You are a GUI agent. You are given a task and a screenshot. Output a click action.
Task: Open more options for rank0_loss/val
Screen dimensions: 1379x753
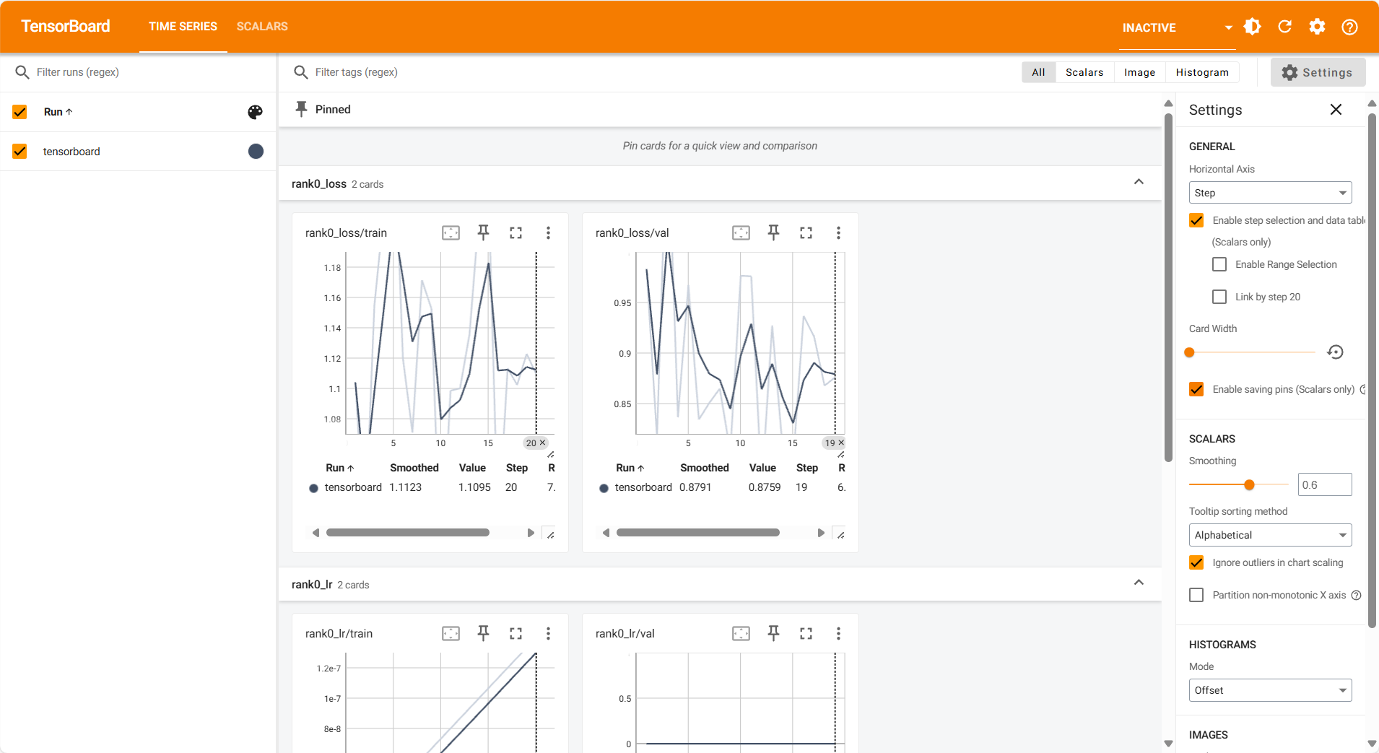838,232
